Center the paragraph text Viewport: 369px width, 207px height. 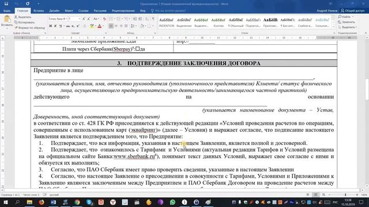click(x=116, y=26)
